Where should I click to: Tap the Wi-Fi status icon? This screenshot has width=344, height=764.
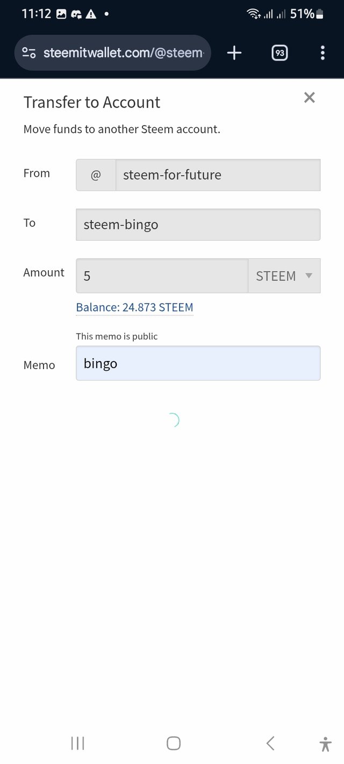253,15
